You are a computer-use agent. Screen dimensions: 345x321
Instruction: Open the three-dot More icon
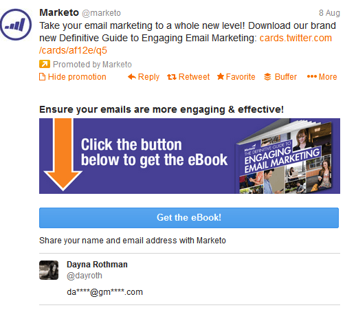[x=312, y=76]
